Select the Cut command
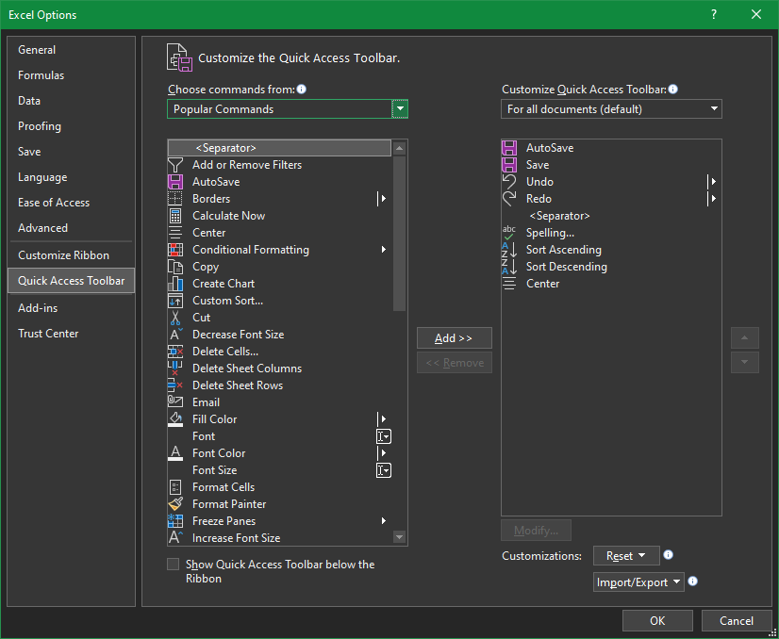The width and height of the screenshot is (779, 639). tap(201, 318)
